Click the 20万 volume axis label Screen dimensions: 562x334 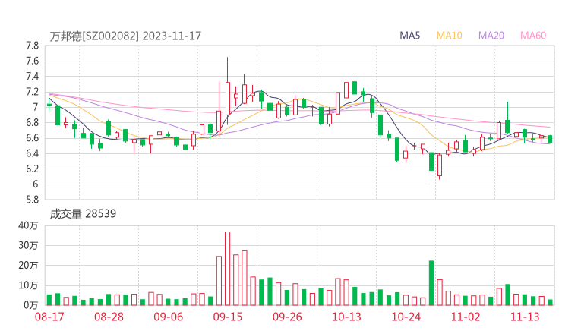pos(28,266)
